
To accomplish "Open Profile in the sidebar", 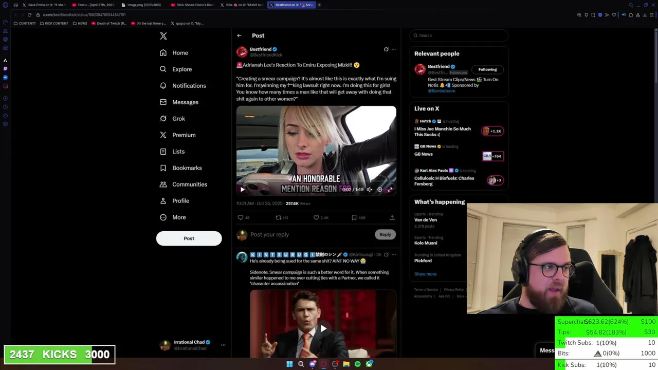I will [x=174, y=201].
